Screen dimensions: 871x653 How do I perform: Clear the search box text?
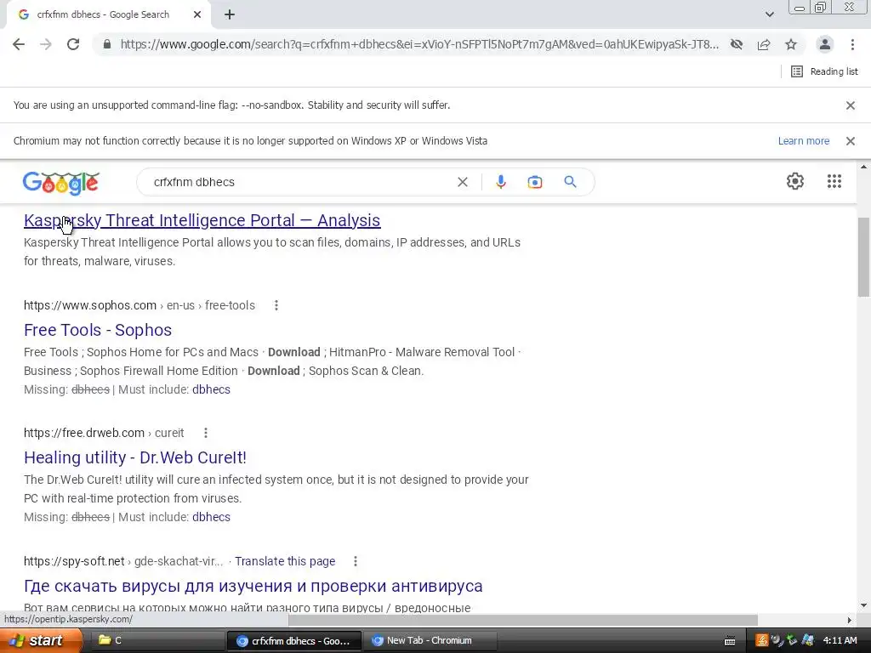[x=462, y=182]
